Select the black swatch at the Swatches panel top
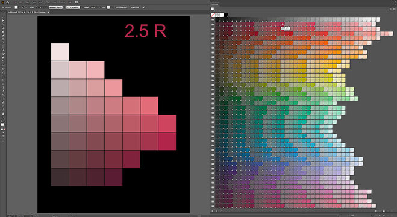Screen dimensions: 397x217 click(226, 15)
